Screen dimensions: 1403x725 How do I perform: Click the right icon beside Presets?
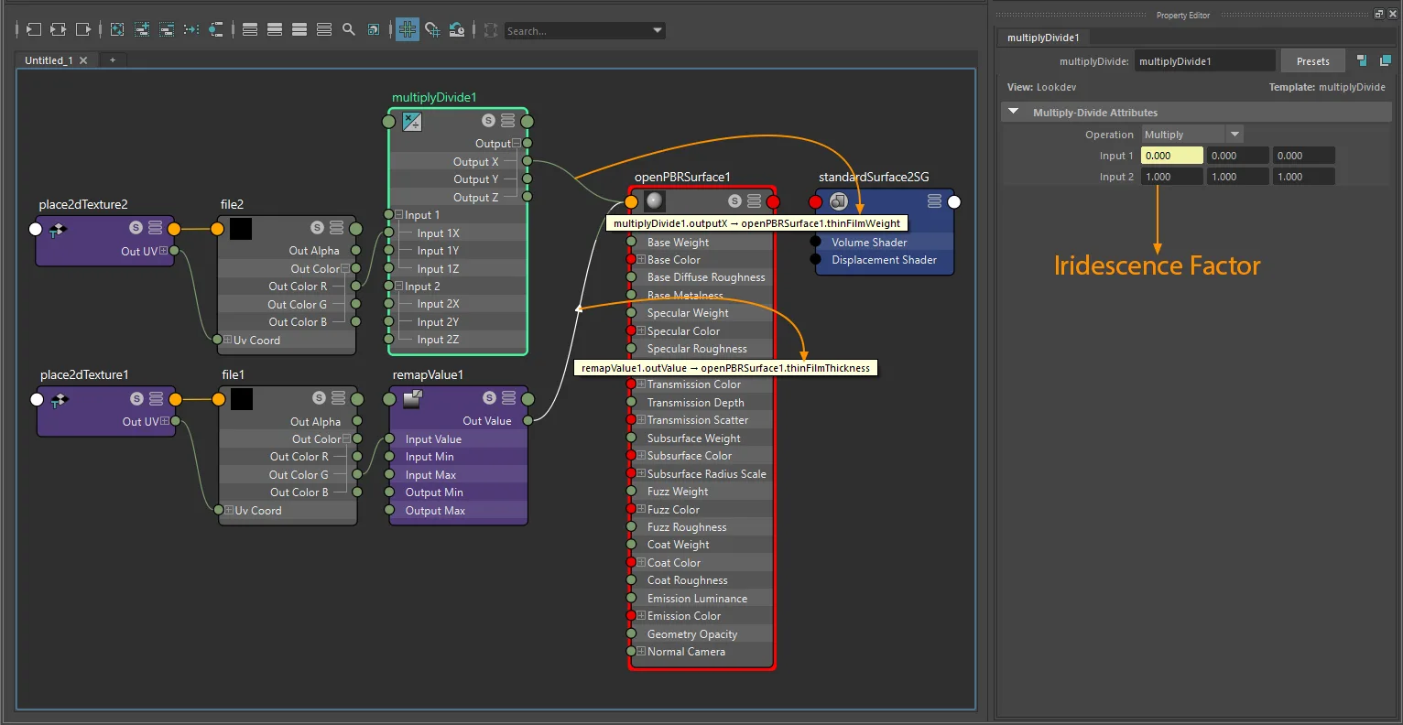pyautogui.click(x=1385, y=60)
